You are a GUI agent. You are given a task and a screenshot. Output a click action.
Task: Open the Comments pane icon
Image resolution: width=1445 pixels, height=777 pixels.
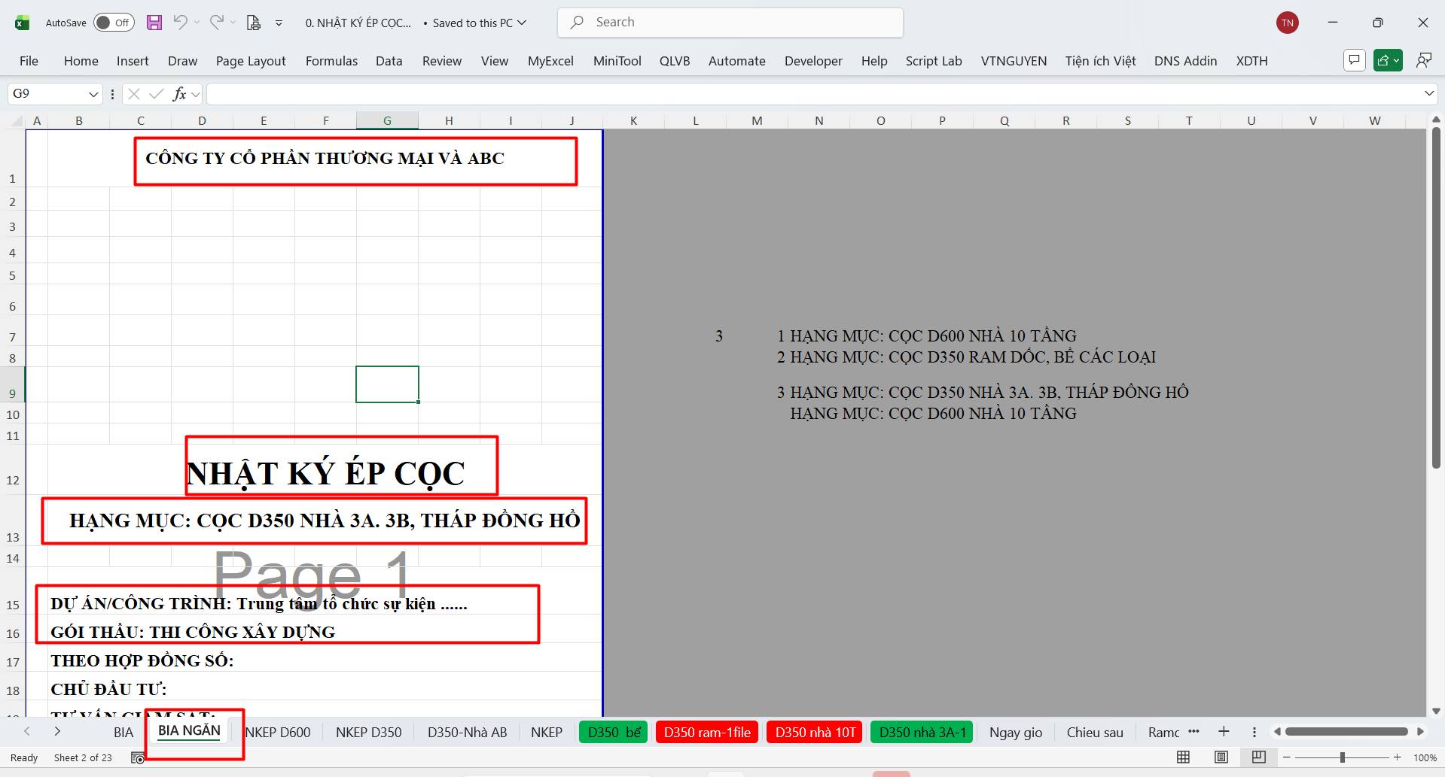coord(1355,60)
